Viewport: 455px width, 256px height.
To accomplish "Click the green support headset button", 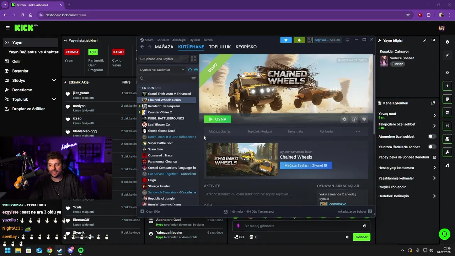I will (444, 234).
